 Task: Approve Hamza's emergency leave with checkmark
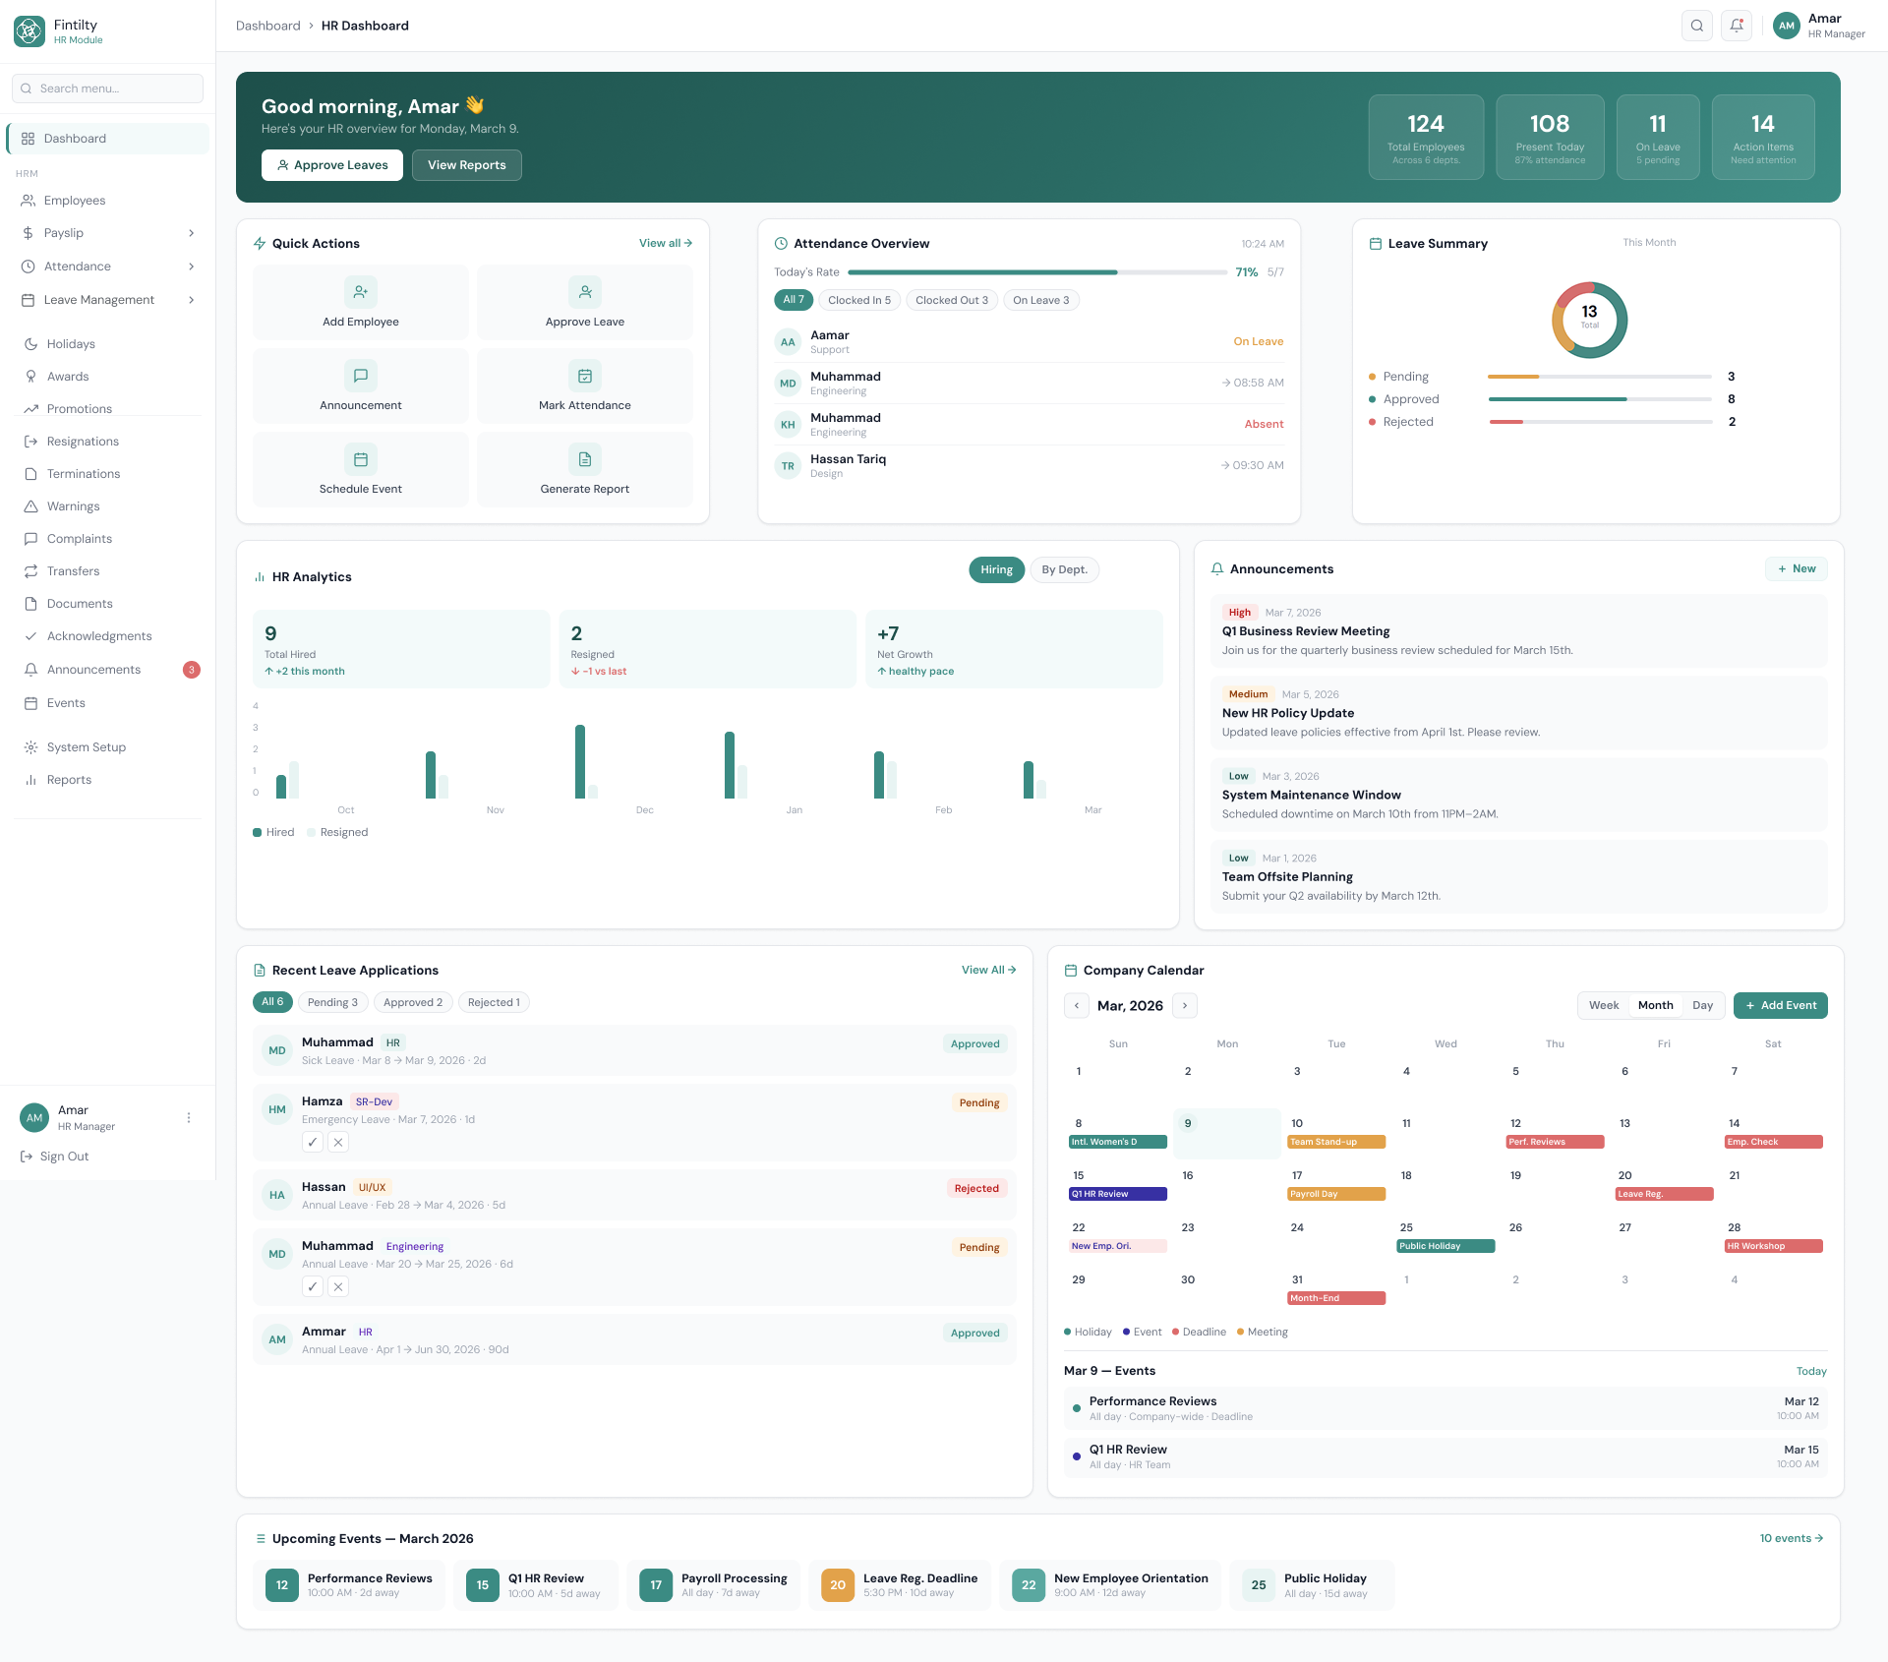pos(313,1142)
